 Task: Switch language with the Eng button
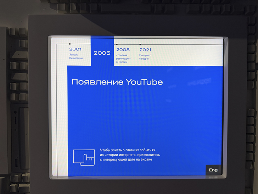[213, 170]
